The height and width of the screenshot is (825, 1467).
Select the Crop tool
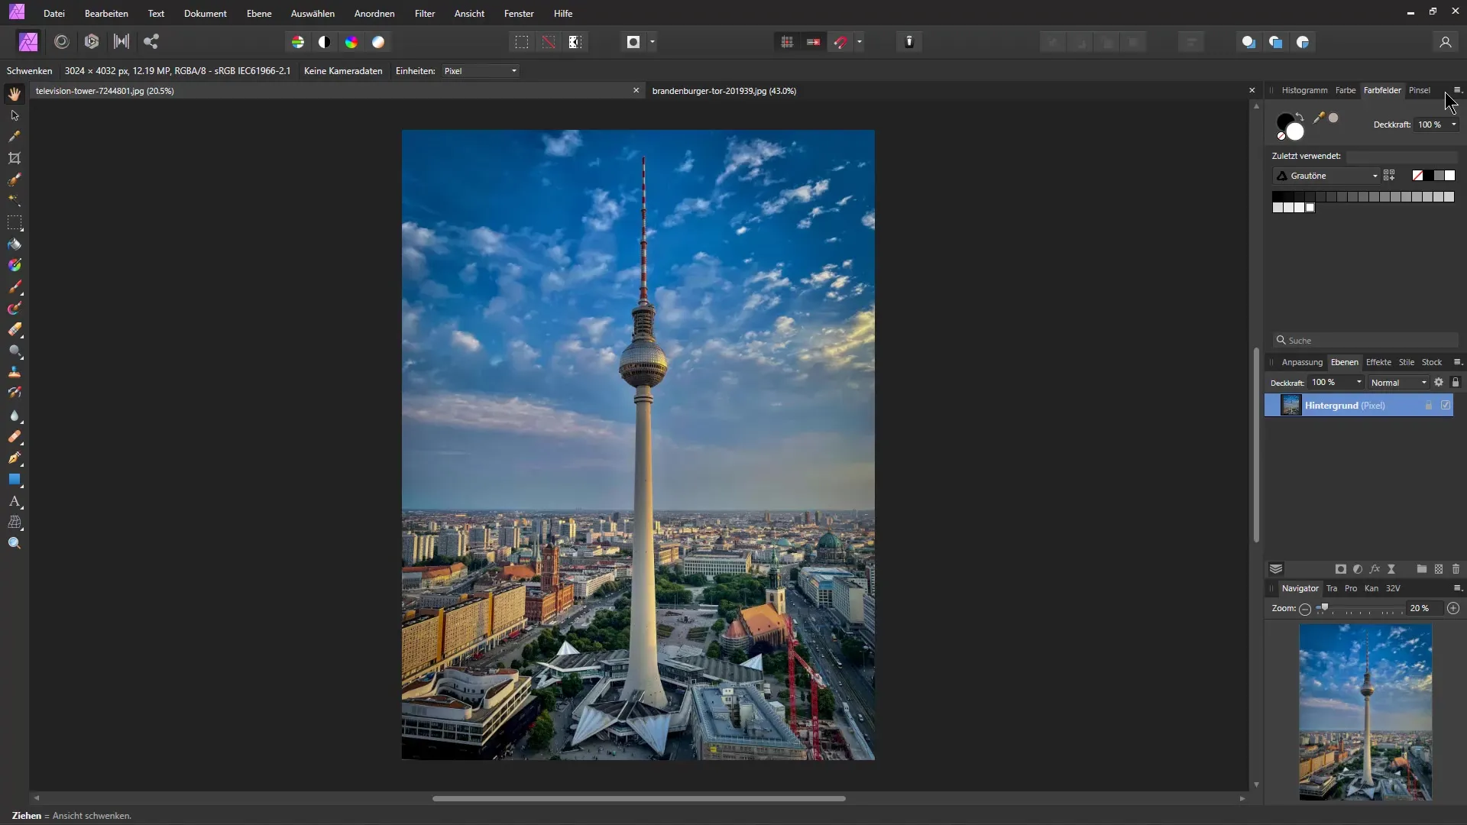click(15, 158)
